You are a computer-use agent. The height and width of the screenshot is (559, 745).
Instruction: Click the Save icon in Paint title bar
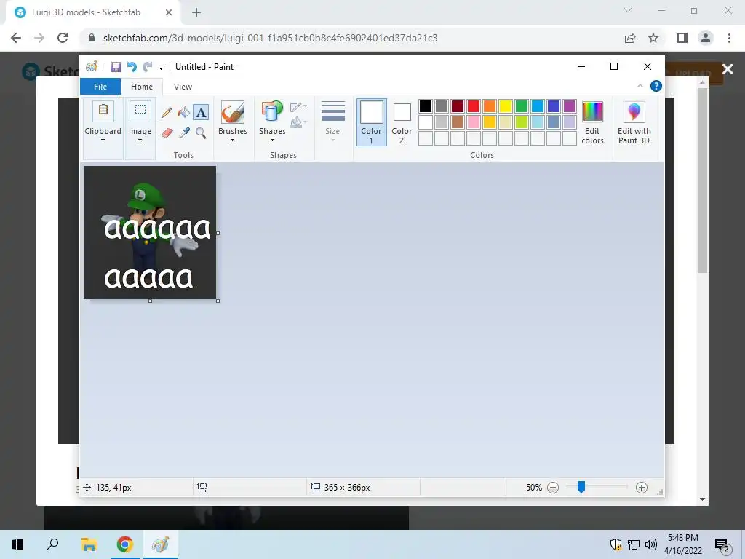pos(116,67)
